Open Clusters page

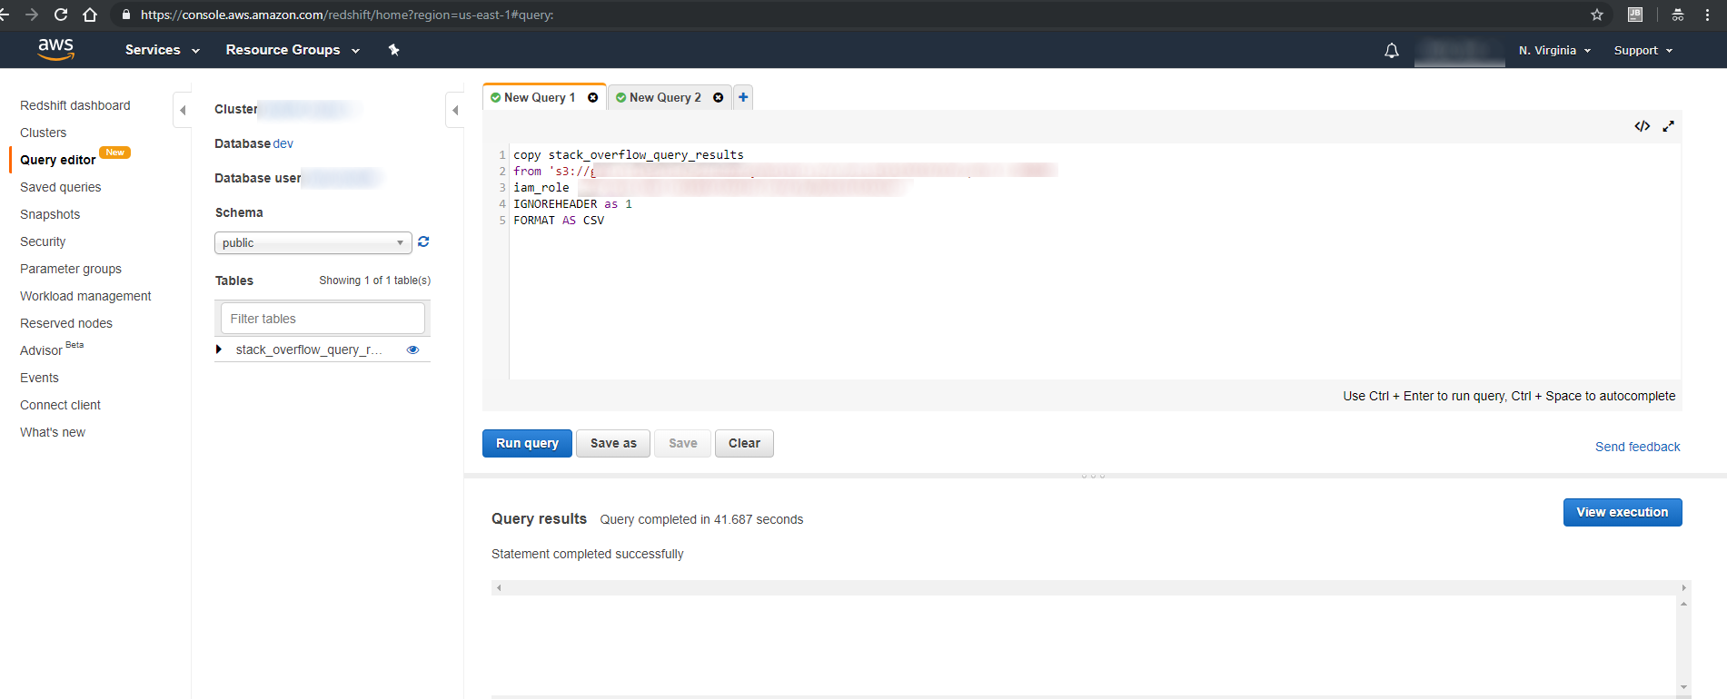point(44,133)
